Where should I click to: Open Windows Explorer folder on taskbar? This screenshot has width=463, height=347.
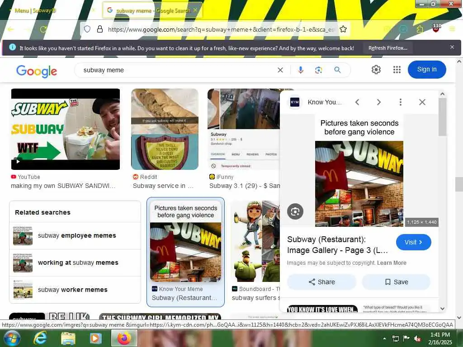click(x=68, y=338)
